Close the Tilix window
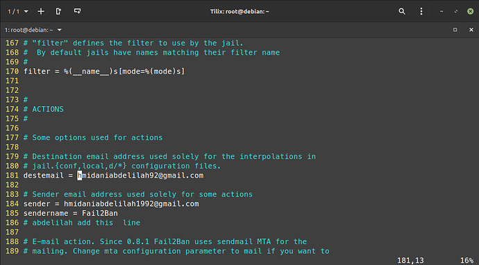The height and width of the screenshot is (265, 479). pos(471,12)
